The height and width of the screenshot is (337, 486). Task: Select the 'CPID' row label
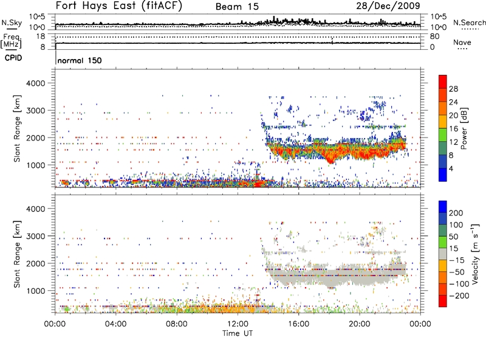tap(13, 58)
